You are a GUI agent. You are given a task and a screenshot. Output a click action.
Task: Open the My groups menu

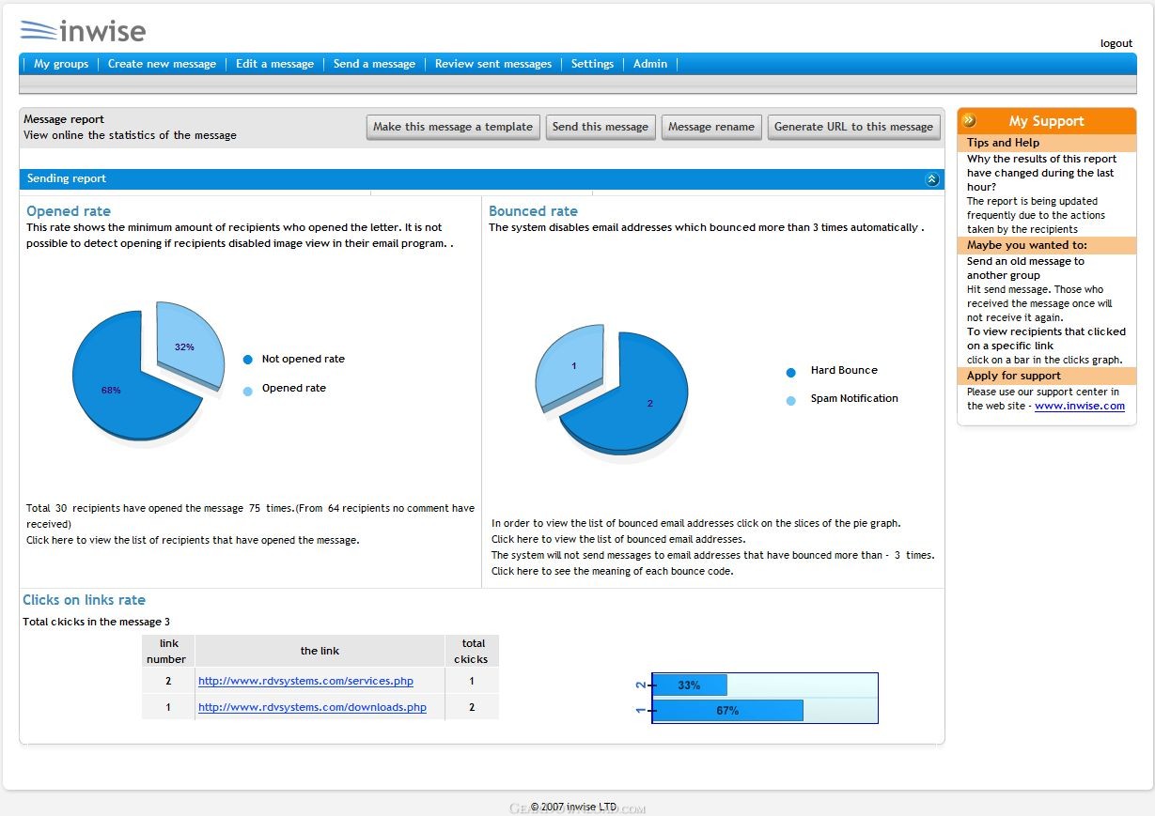point(61,64)
